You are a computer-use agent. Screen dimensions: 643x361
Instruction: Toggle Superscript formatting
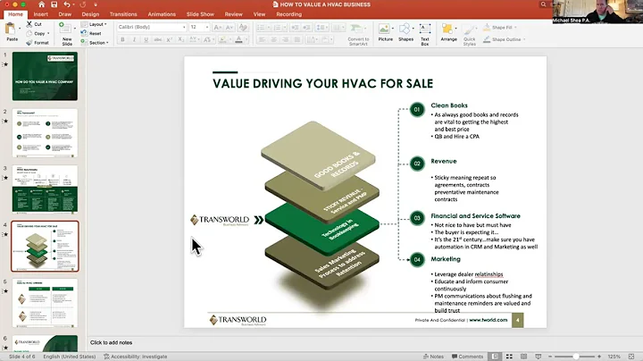click(169, 39)
